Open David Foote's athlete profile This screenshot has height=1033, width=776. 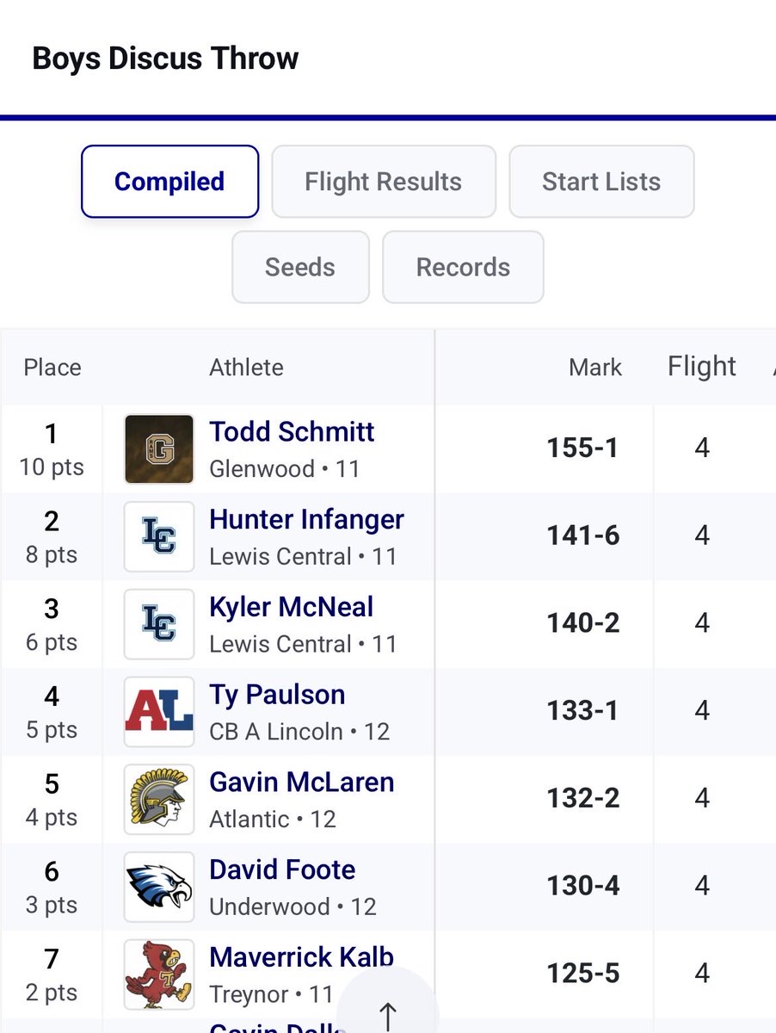click(x=282, y=870)
